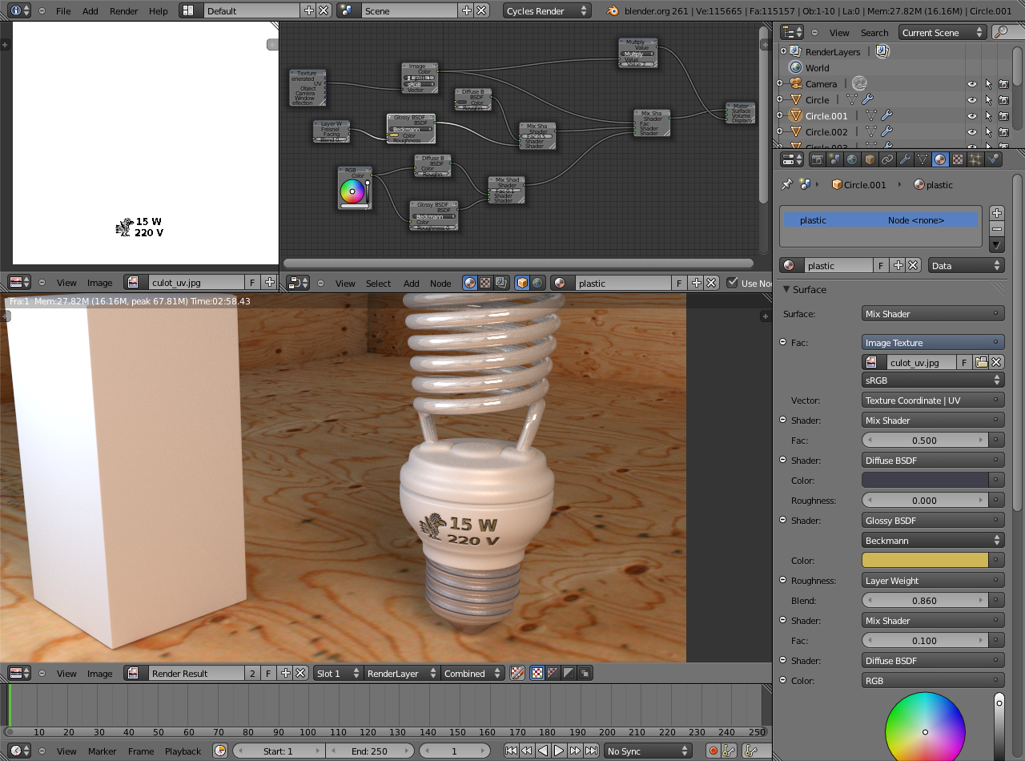Click the Image Texture Fac button
The width and height of the screenshot is (1025, 761).
click(933, 342)
